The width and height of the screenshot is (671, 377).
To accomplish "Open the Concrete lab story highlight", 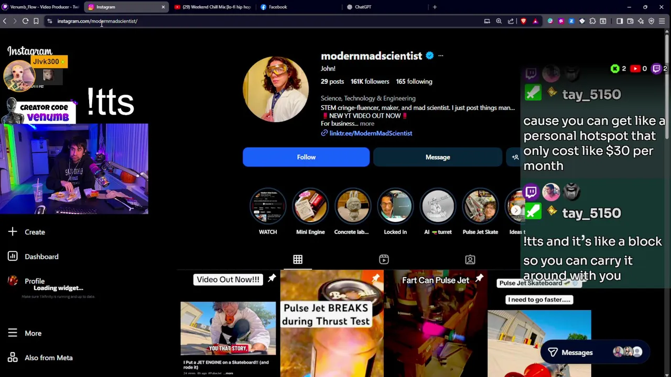I will pos(353,206).
